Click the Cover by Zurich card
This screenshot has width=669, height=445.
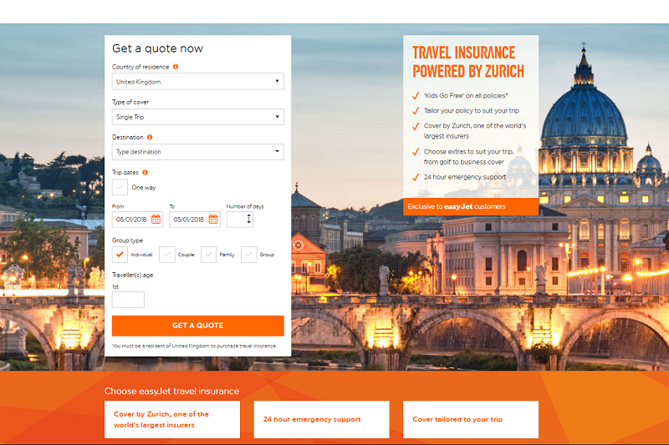(x=172, y=419)
